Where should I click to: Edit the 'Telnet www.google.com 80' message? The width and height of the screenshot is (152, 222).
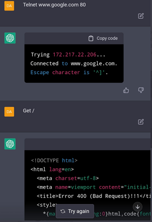(141, 16)
